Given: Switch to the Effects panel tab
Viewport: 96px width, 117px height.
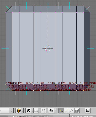Looking at the screenshot, I should coord(30,116).
